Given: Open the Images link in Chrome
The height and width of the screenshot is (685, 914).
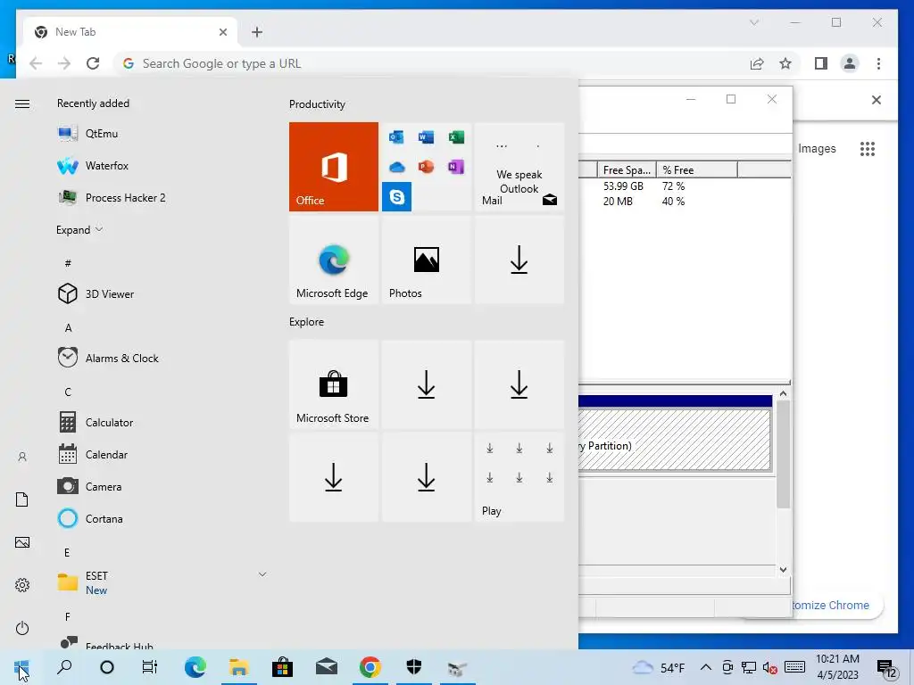Looking at the screenshot, I should pos(817,149).
